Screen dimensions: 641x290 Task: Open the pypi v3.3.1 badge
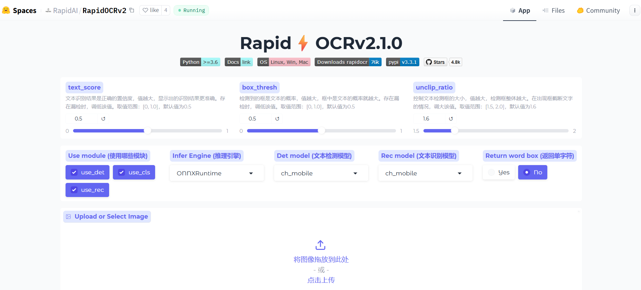pyautogui.click(x=403, y=62)
